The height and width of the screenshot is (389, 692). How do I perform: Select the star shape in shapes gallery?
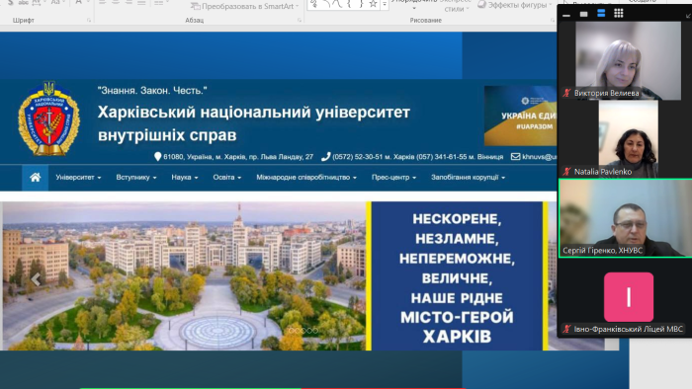pyautogui.click(x=373, y=4)
